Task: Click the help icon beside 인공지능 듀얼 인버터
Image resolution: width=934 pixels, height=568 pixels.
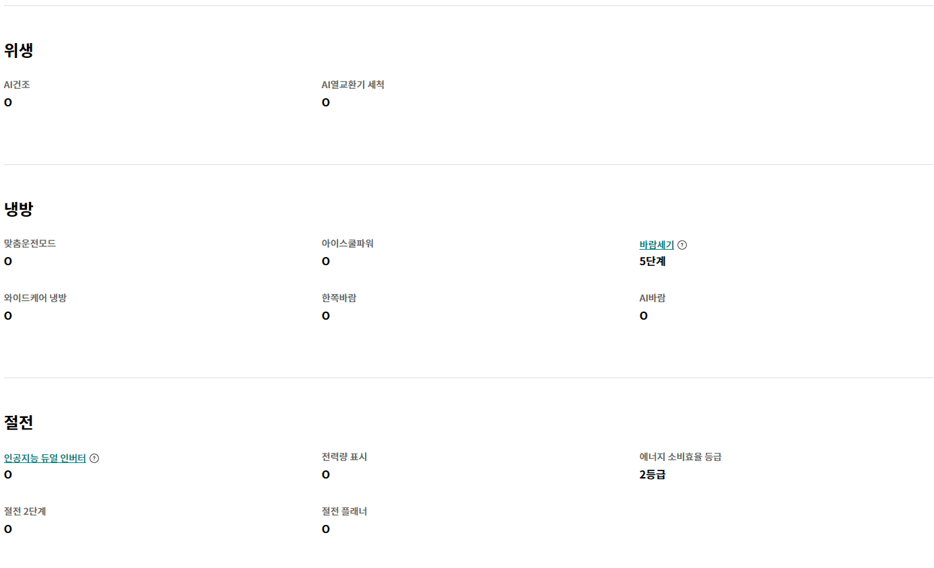Action: coord(94,458)
